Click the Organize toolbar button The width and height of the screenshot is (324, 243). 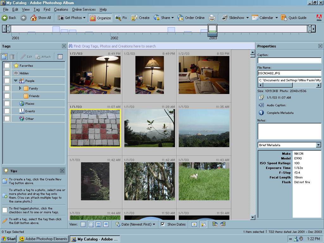point(100,18)
